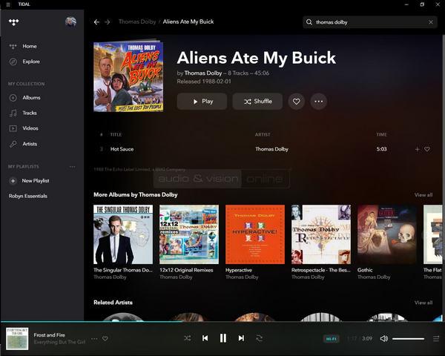Click the Play album button
The width and height of the screenshot is (445, 356).
coord(202,102)
